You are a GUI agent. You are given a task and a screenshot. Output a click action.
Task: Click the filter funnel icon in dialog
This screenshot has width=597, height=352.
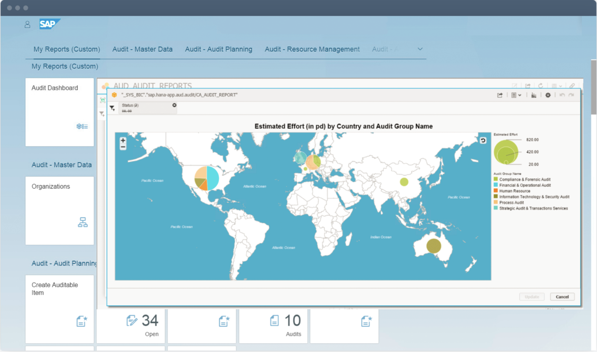112,108
